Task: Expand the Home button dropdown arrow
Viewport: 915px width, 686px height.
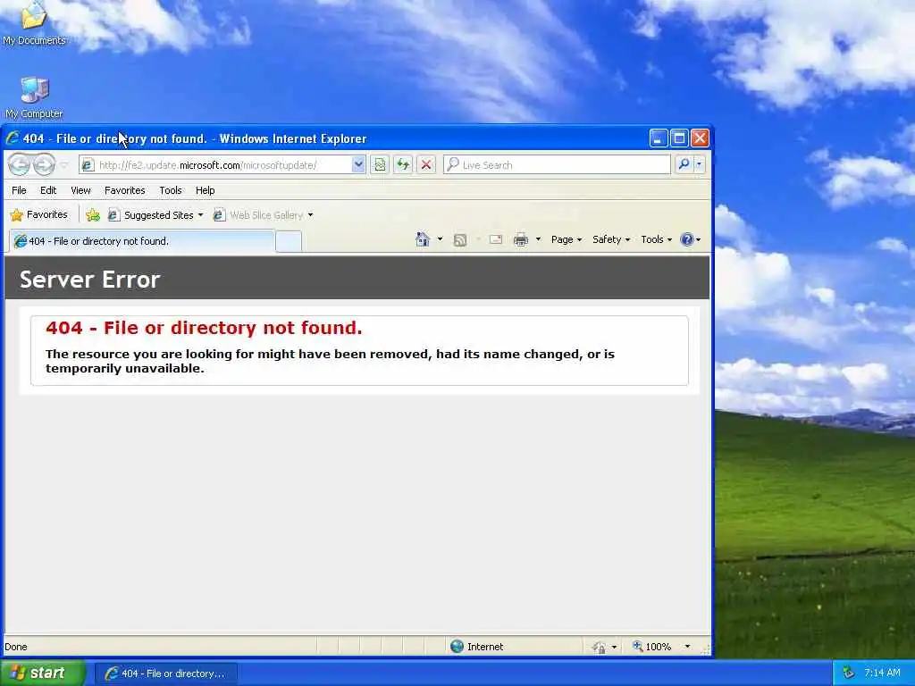Action: click(440, 239)
